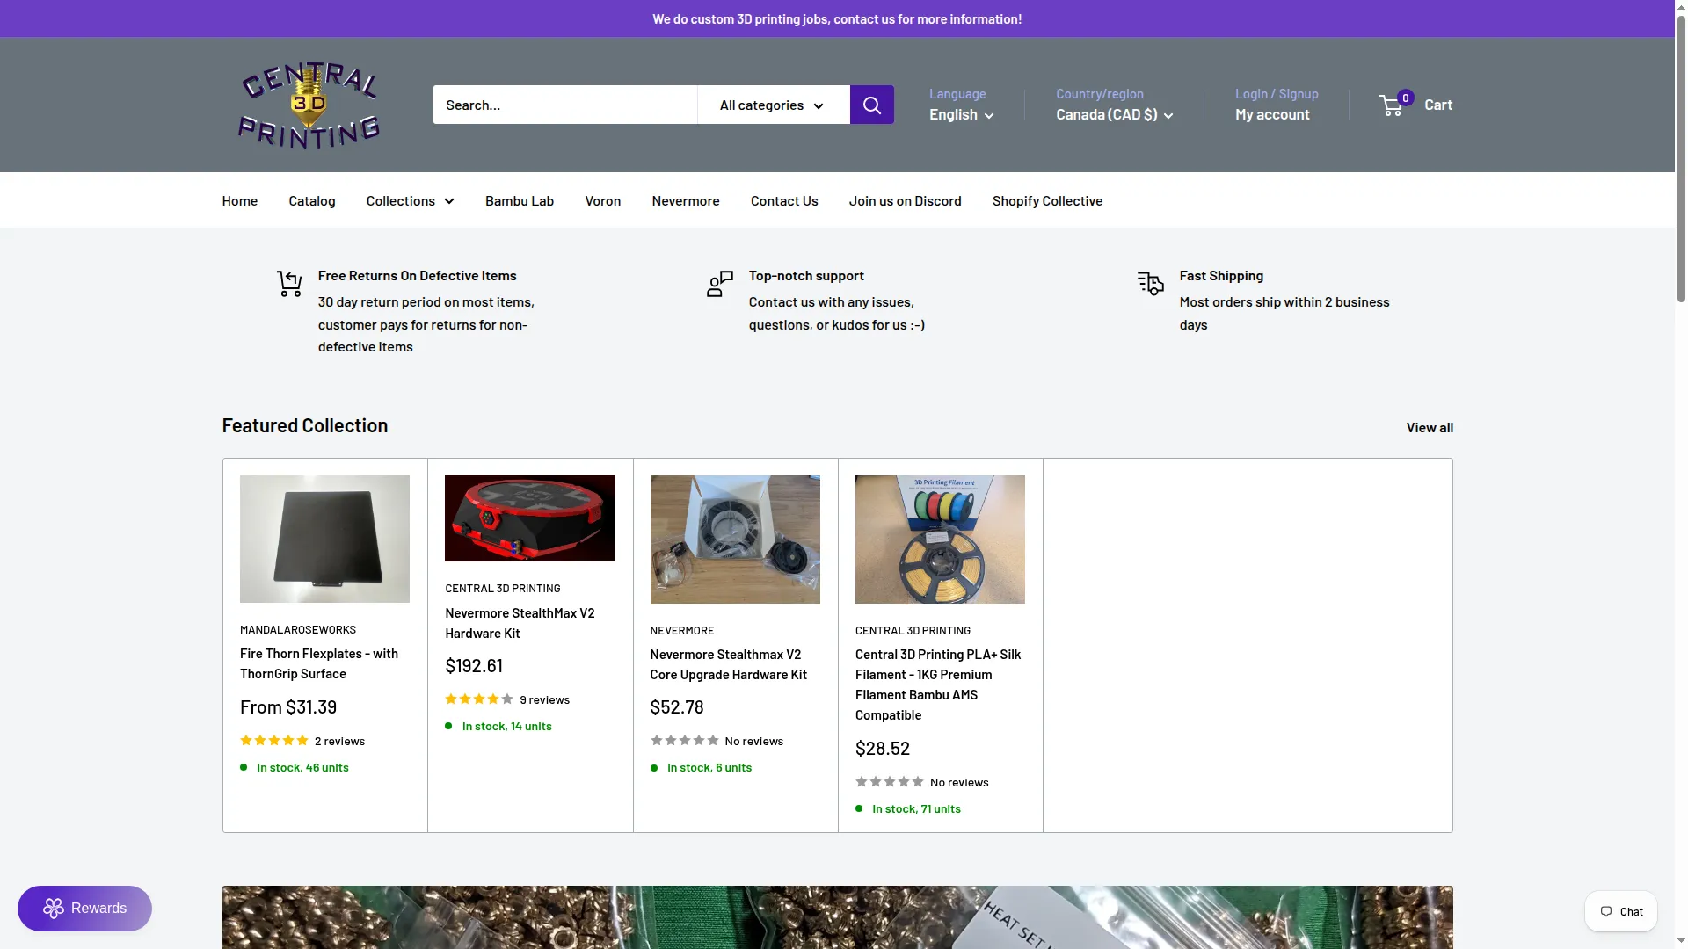This screenshot has height=949, width=1688.
Task: Click the PLA+ Silk Filament star rating
Action: tap(889, 782)
